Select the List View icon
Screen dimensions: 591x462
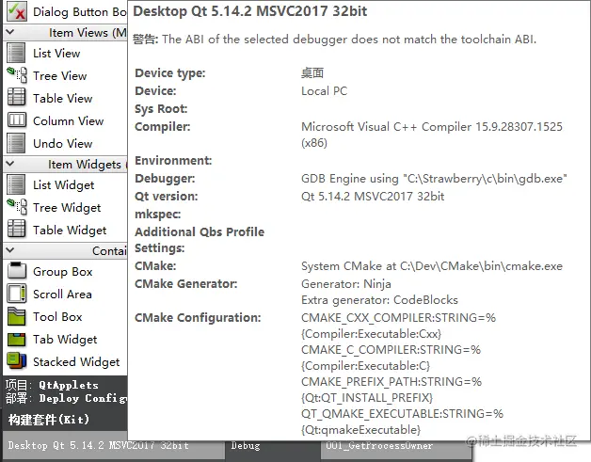coord(16,53)
